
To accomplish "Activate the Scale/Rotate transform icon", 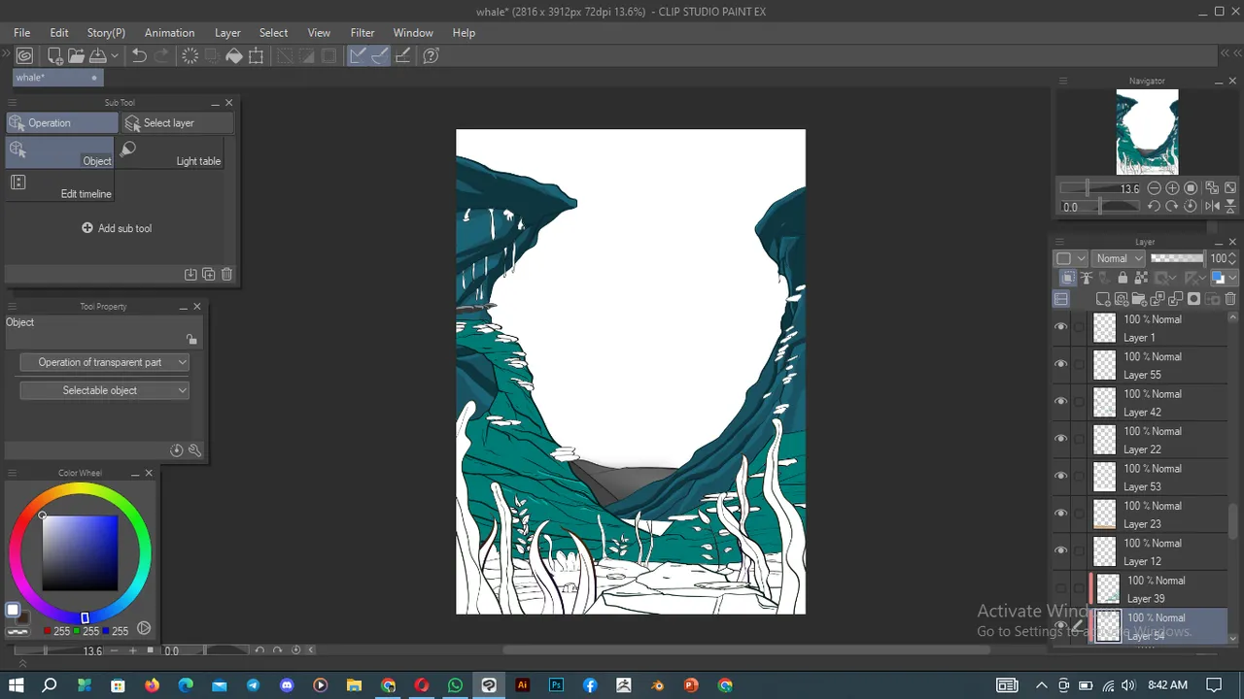I will [x=257, y=56].
